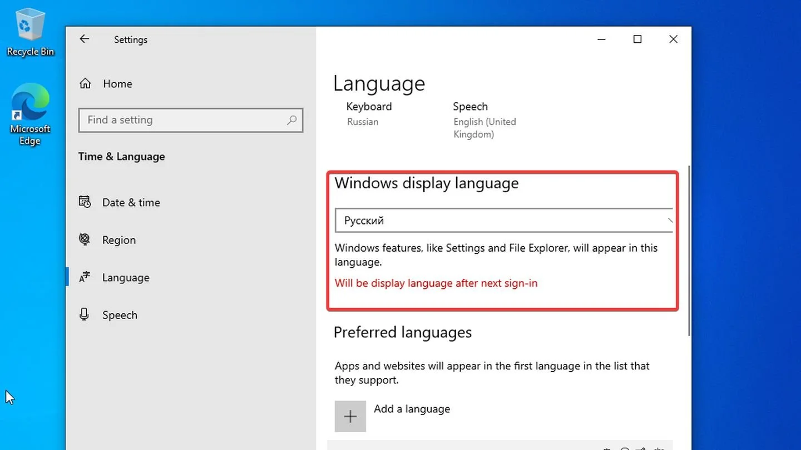Image resolution: width=801 pixels, height=450 pixels.
Task: Maximize the Settings window
Action: tap(637, 39)
